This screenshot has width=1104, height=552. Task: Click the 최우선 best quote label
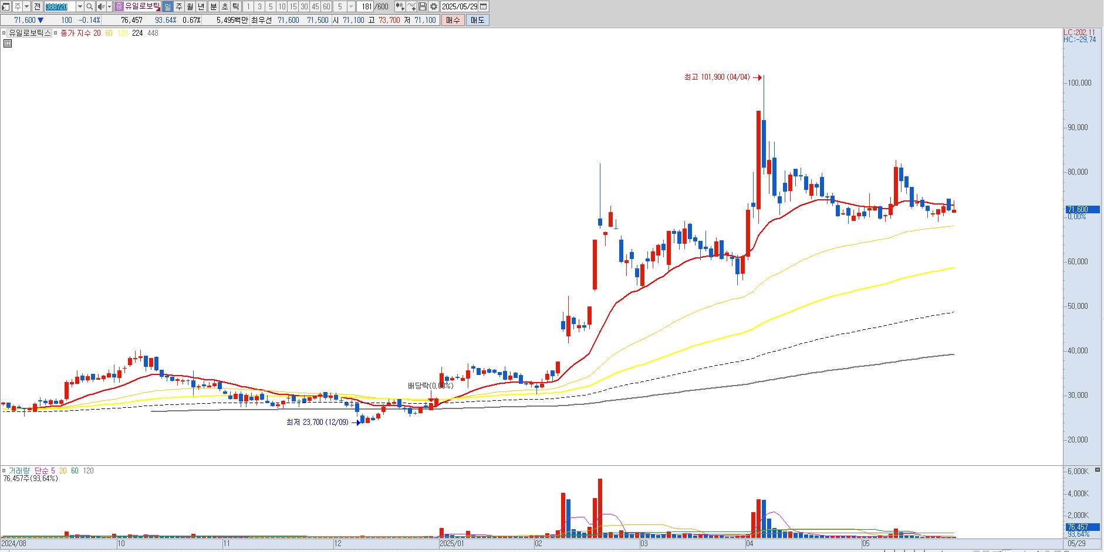[x=261, y=20]
